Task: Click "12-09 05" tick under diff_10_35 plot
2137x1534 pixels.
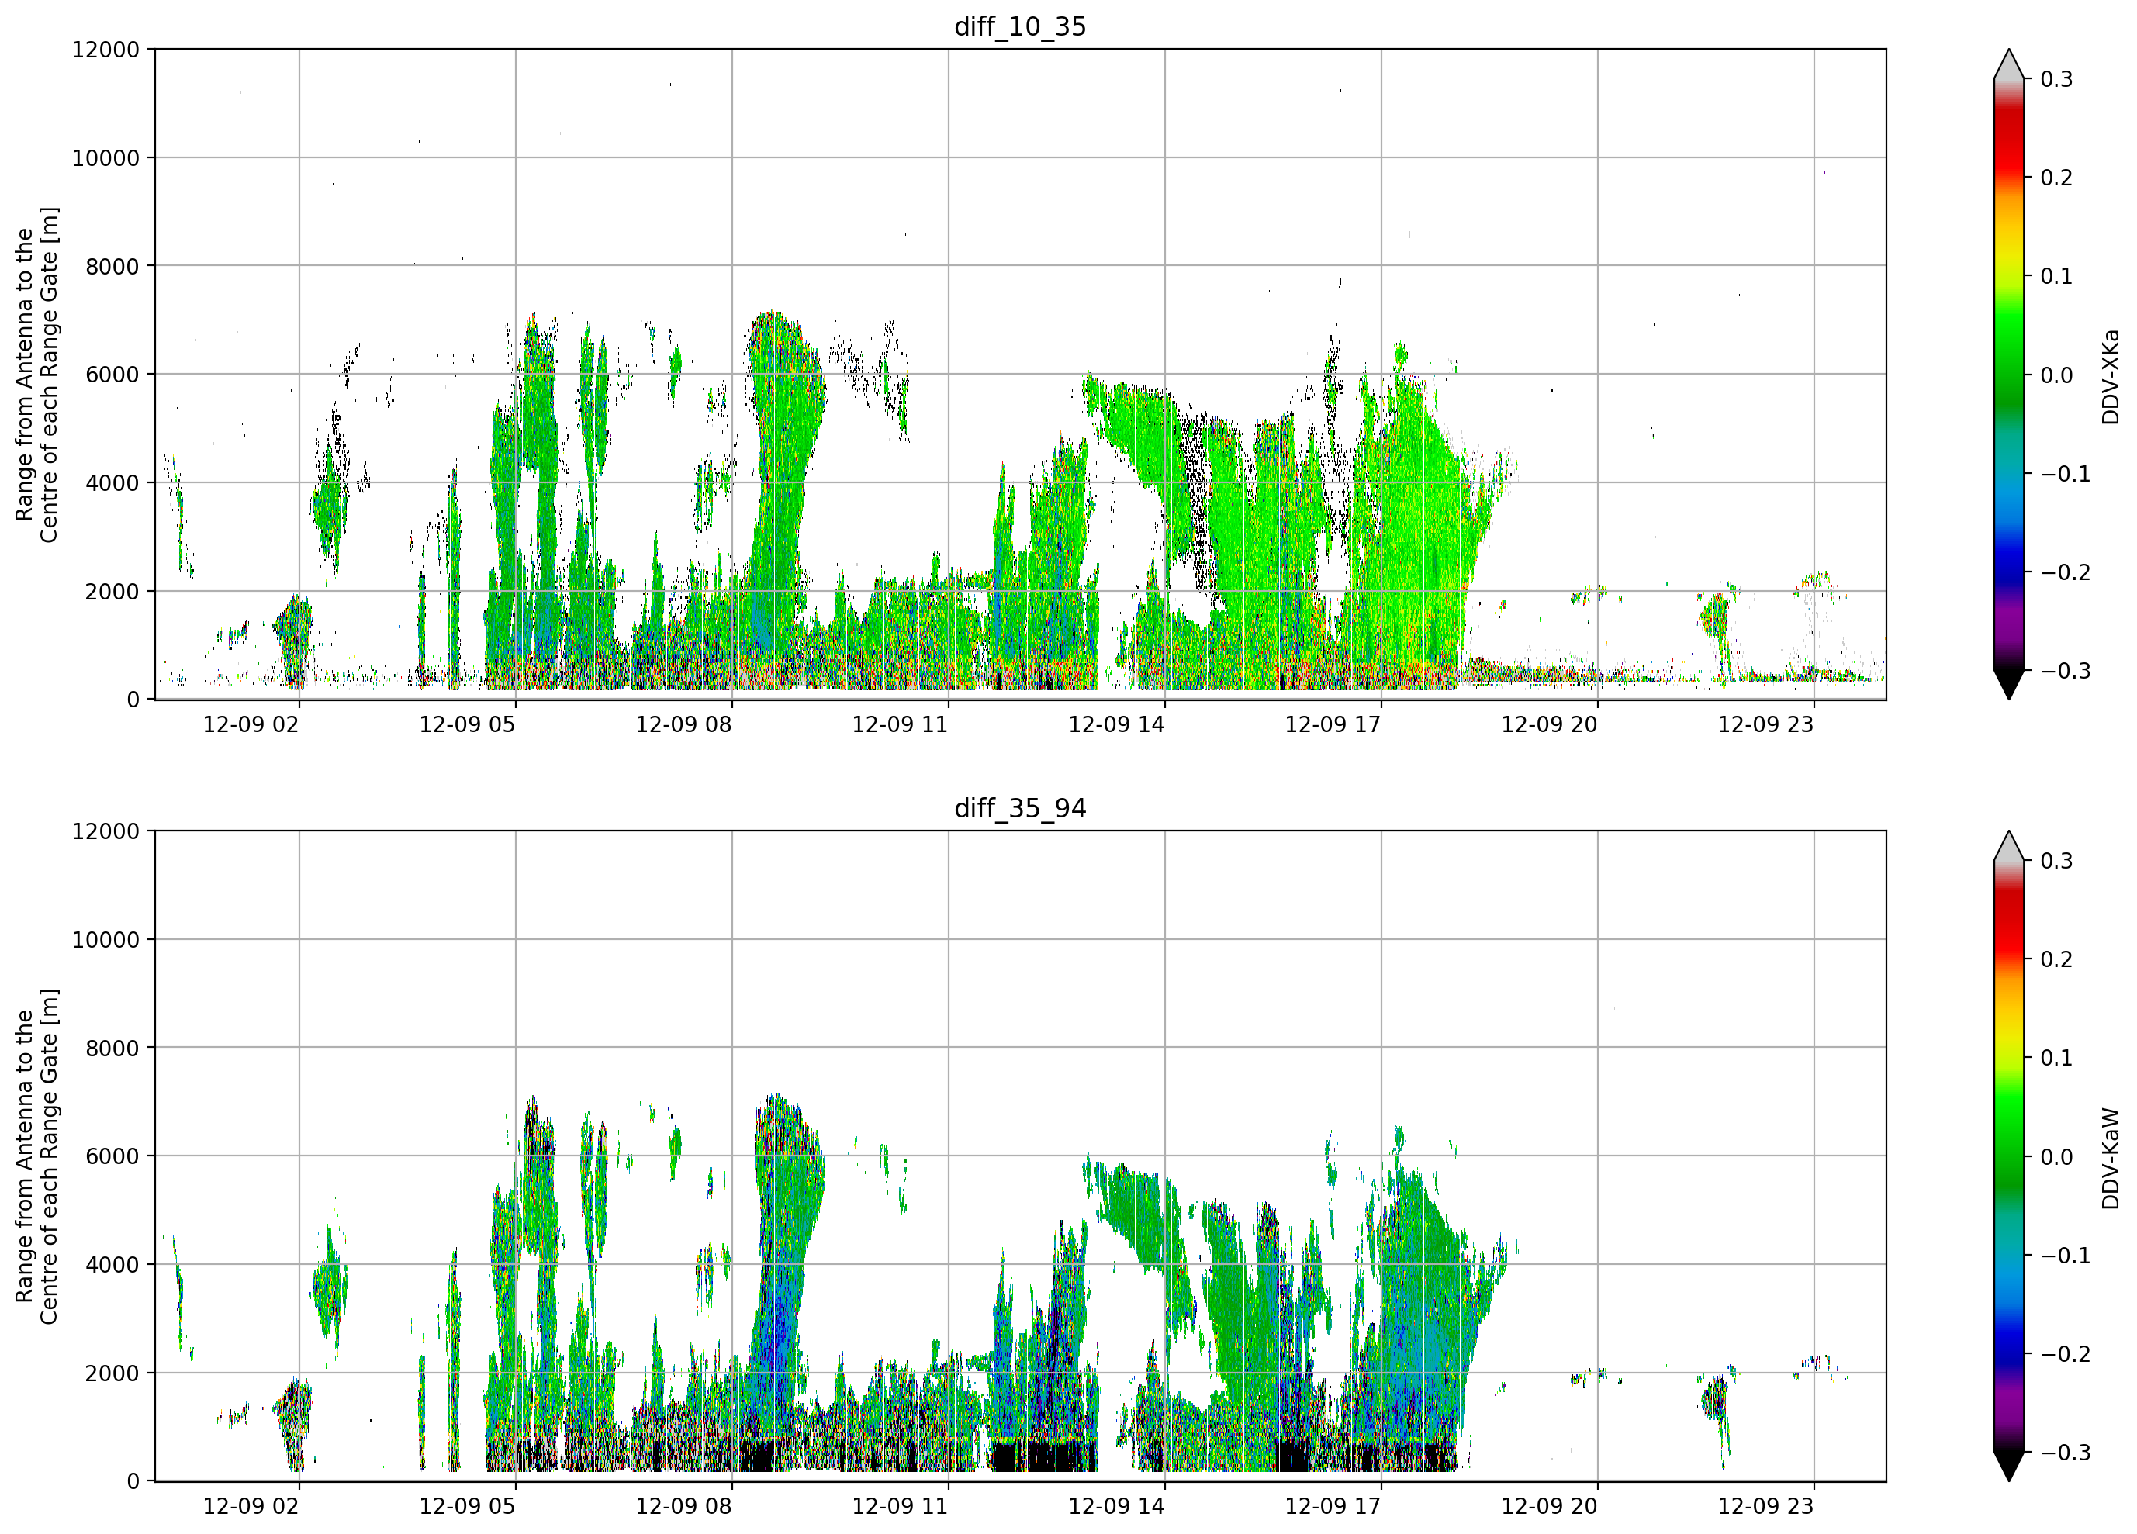Action: pos(468,724)
